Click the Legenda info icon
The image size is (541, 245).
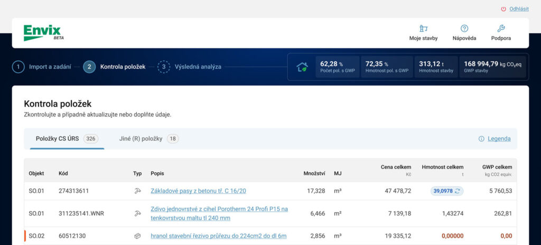[x=481, y=139]
